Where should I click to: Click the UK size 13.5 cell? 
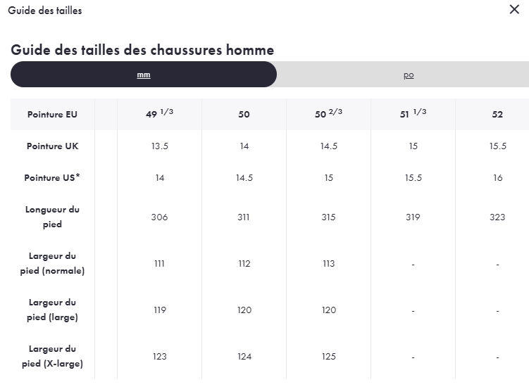(x=159, y=146)
